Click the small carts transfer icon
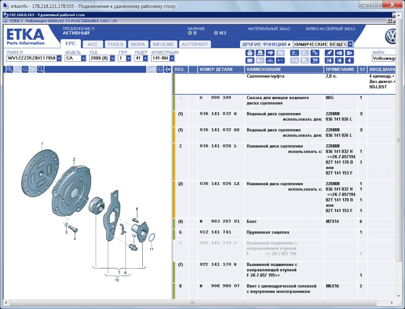The image size is (405, 309). coord(315,53)
